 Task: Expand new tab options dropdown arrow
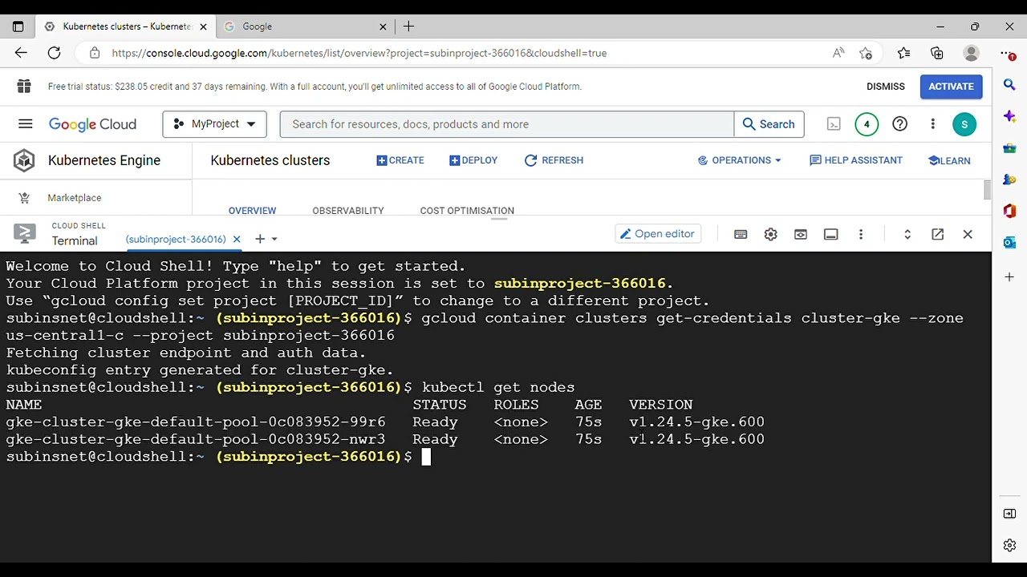click(x=274, y=239)
